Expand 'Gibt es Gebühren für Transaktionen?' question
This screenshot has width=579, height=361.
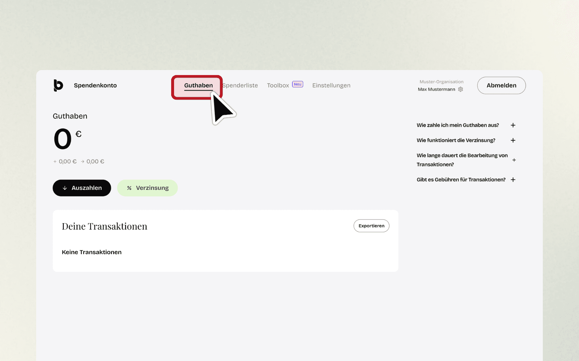[466, 180]
